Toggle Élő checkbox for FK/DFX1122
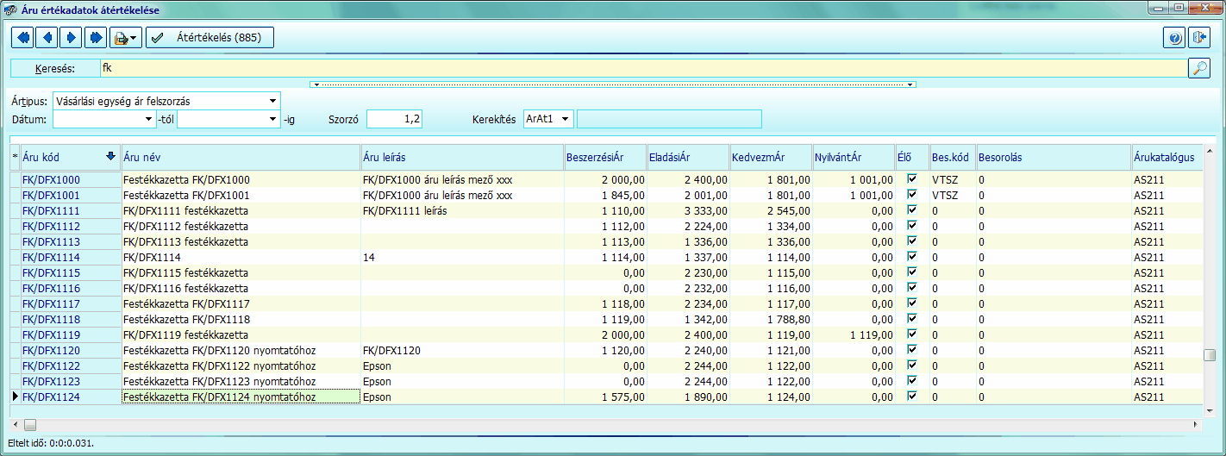The image size is (1226, 456). pyautogui.click(x=912, y=365)
